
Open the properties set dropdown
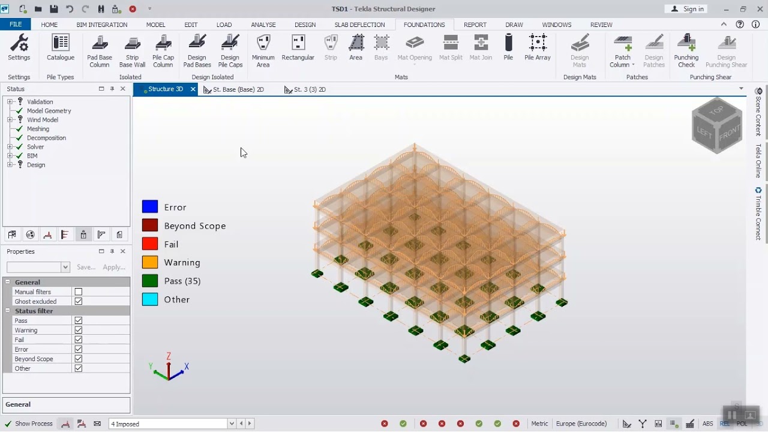65,267
